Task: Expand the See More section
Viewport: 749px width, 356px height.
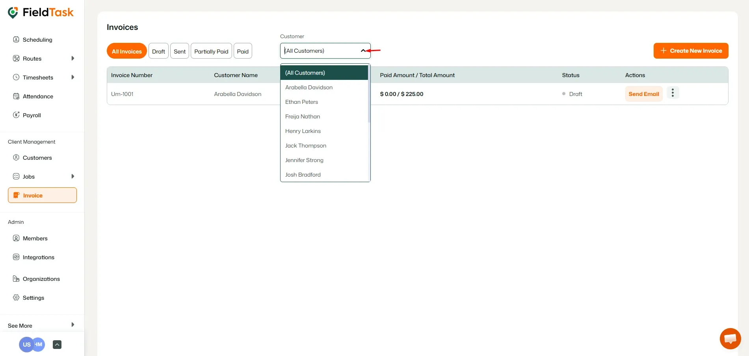Action: click(x=41, y=325)
